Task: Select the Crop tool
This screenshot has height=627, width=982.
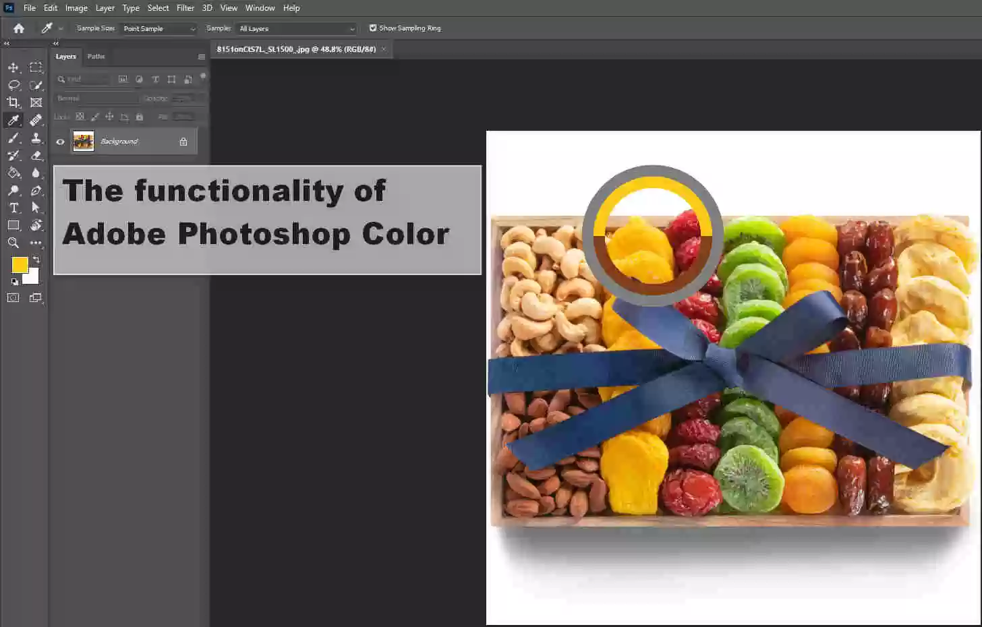Action: click(x=13, y=102)
